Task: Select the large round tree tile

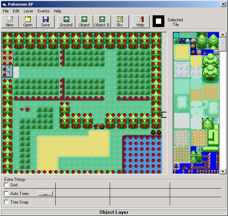Action: (210, 67)
